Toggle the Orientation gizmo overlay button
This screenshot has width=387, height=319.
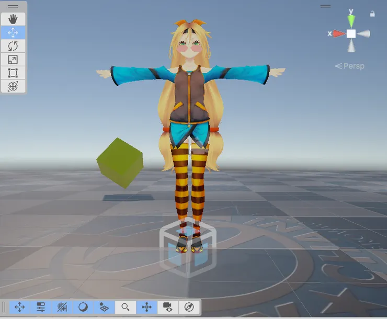click(x=146, y=307)
